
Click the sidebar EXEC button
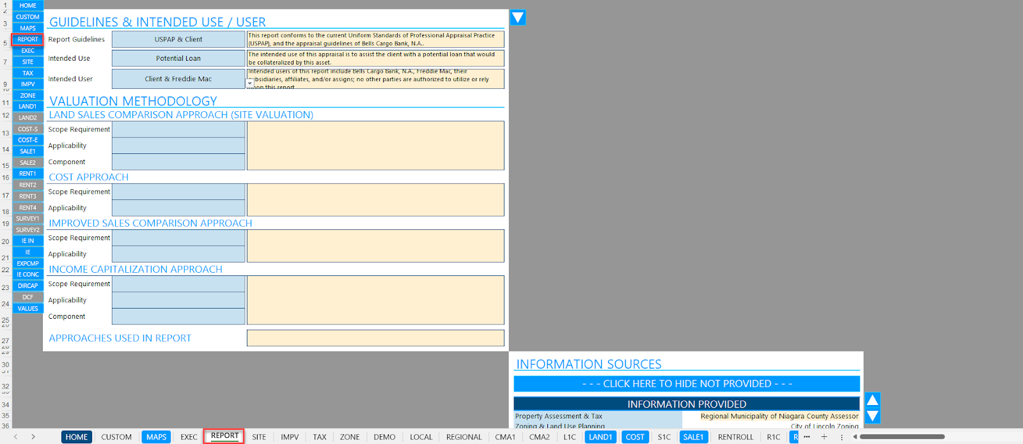[27, 50]
